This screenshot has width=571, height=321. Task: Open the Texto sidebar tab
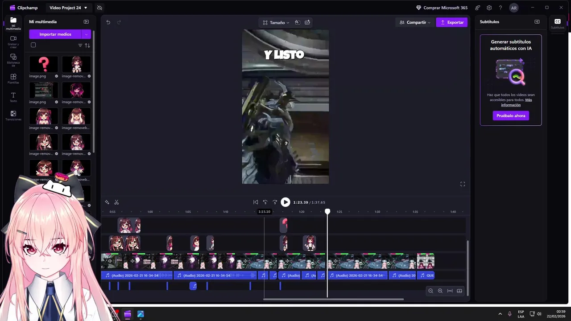13,97
